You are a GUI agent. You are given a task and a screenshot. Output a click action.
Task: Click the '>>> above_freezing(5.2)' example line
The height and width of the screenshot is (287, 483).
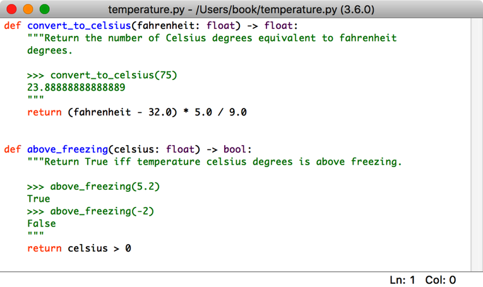click(x=93, y=187)
